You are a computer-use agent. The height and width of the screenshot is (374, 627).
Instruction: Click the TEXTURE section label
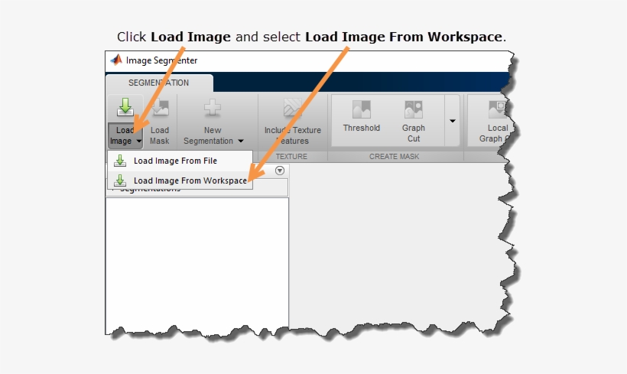(291, 156)
